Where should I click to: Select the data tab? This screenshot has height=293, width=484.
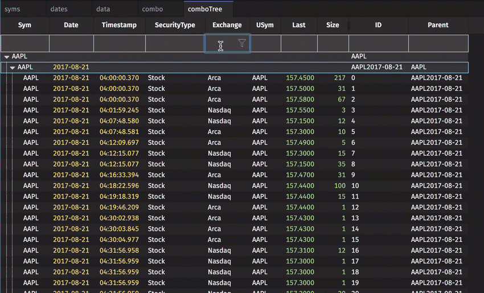click(103, 9)
